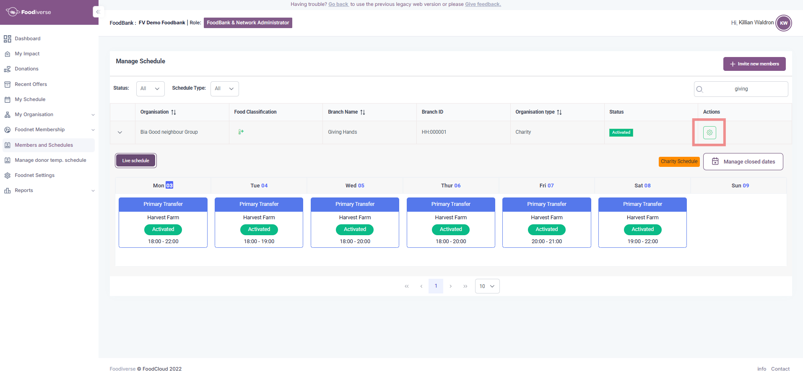Open the Schedule Type dropdown
The width and height of the screenshot is (803, 379).
pyautogui.click(x=224, y=89)
